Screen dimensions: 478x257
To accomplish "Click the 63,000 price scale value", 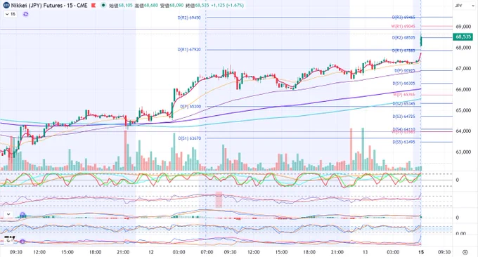I will pyautogui.click(x=463, y=152).
